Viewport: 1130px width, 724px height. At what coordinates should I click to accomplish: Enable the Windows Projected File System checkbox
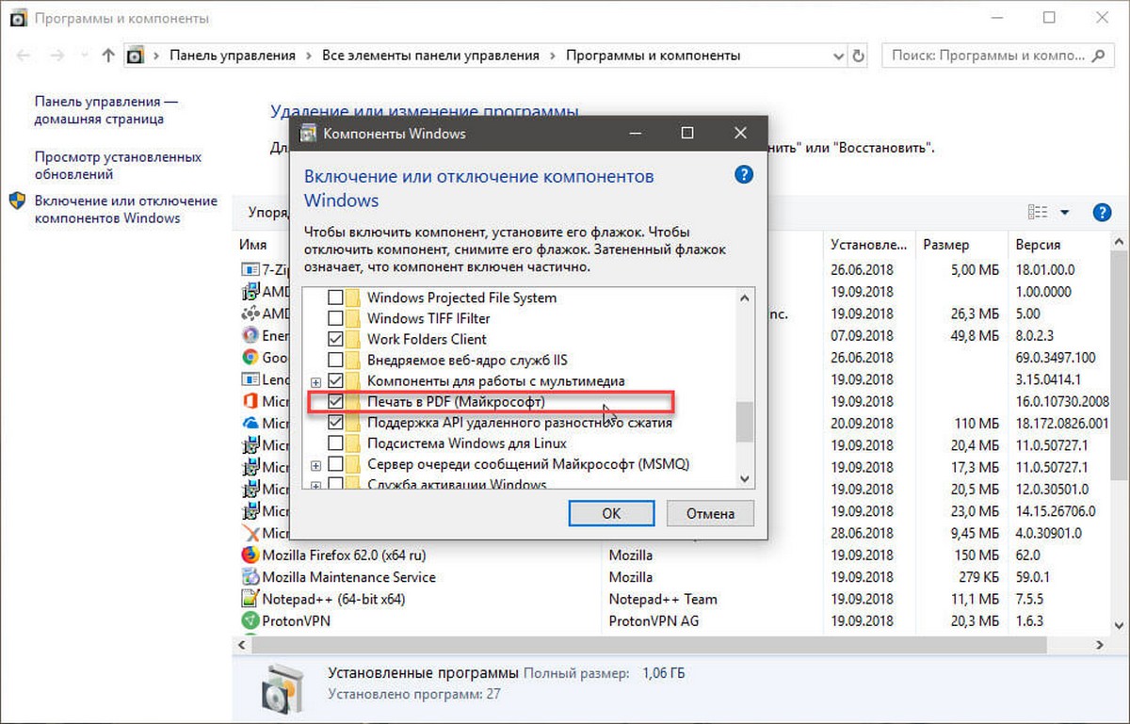(334, 298)
